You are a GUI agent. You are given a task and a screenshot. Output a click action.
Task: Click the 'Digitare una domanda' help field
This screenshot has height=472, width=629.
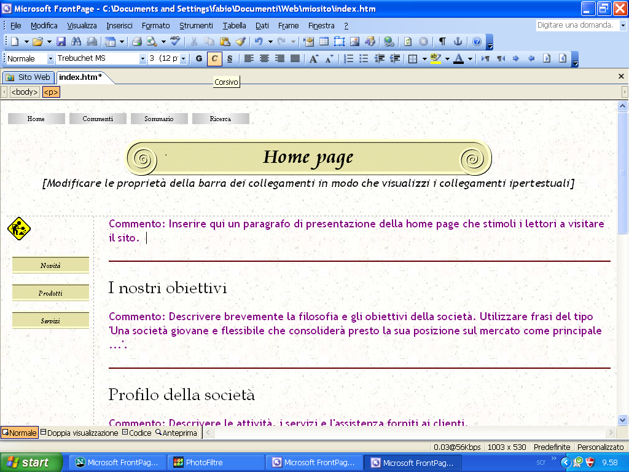coord(577,25)
